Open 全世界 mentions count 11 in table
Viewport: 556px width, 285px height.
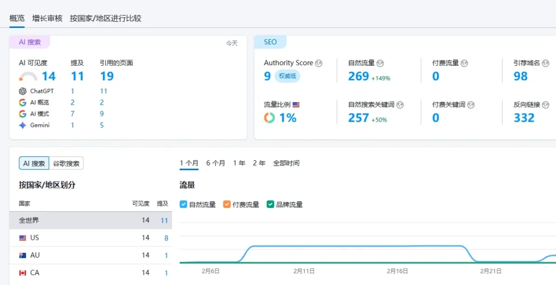[x=164, y=220]
